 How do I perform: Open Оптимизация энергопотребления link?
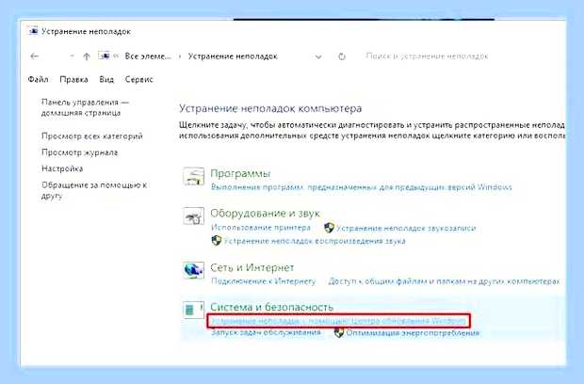(413, 332)
